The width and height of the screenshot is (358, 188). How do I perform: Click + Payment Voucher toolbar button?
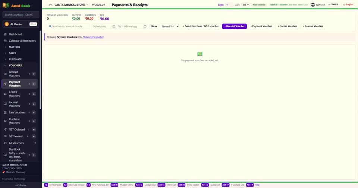click(261, 26)
